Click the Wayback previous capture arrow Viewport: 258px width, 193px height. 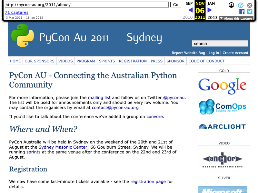click(191, 10)
